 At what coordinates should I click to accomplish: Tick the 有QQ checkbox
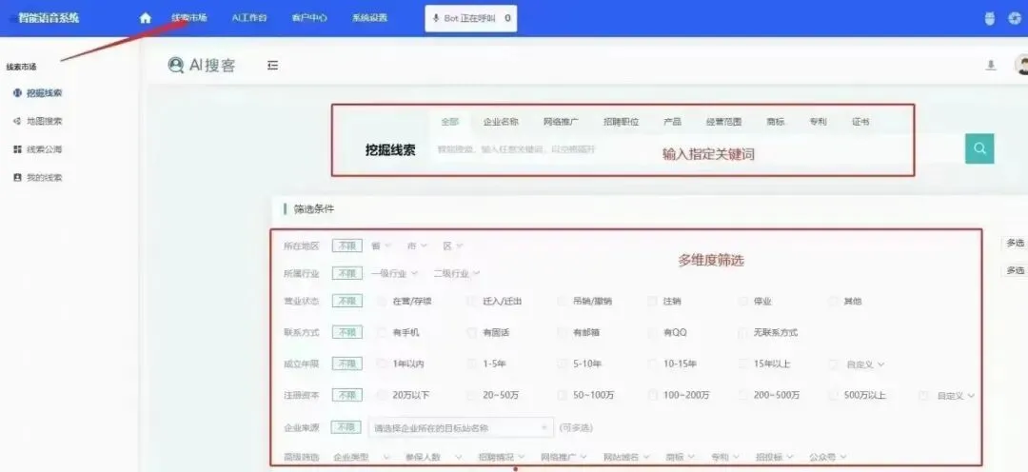tap(652, 332)
